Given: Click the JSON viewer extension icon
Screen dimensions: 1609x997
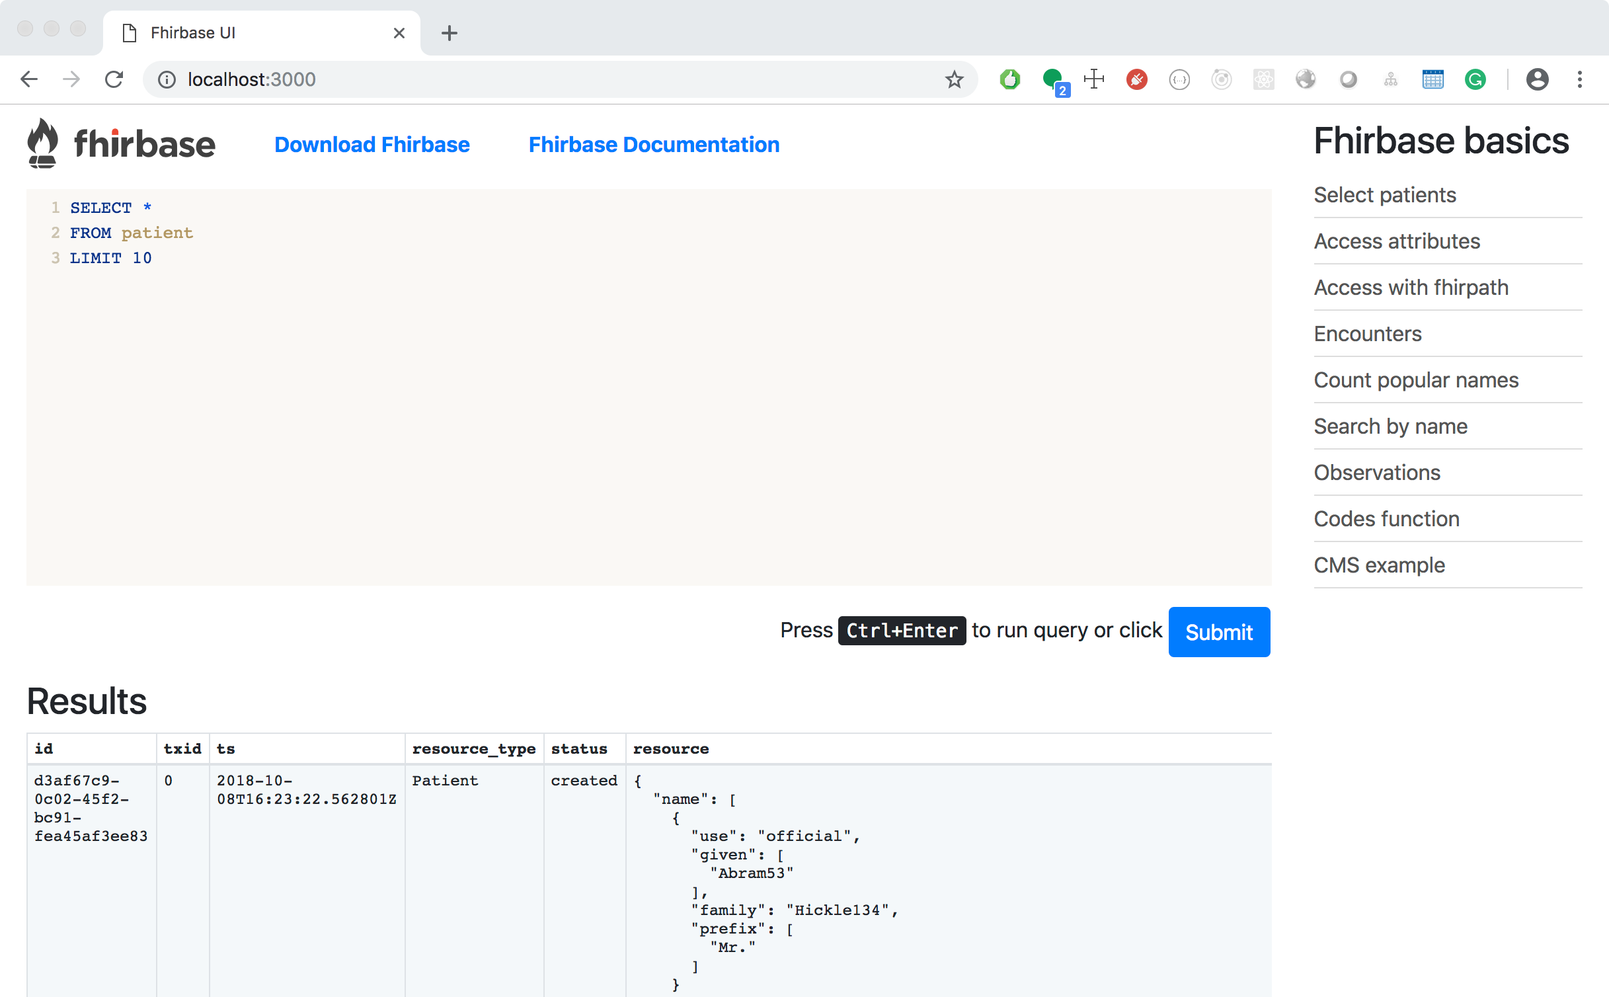Looking at the screenshot, I should pyautogui.click(x=1179, y=79).
